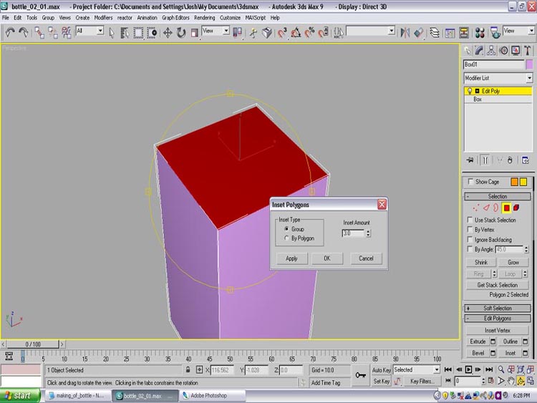Open the Modify command panel tab

pos(480,50)
